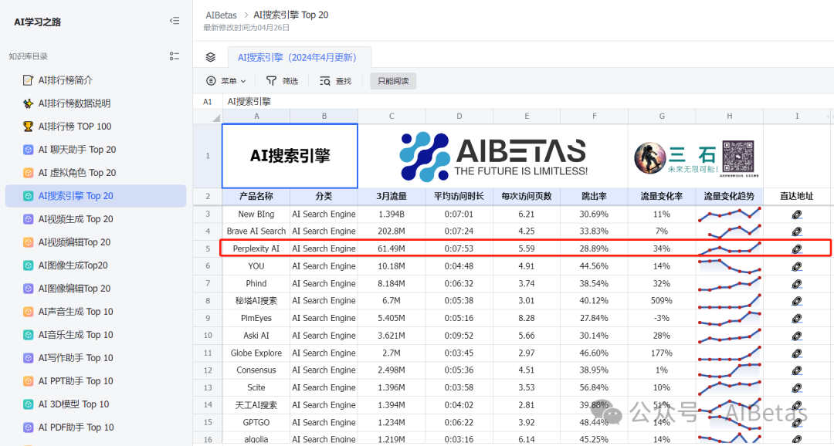Screen dimensions: 834x446
Task: Click the 筛选 filter button
Action: pos(282,81)
